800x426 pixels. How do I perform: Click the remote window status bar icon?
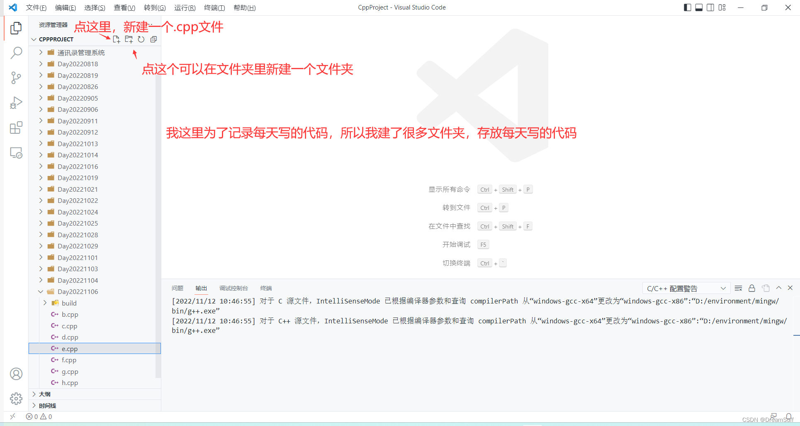click(12, 416)
